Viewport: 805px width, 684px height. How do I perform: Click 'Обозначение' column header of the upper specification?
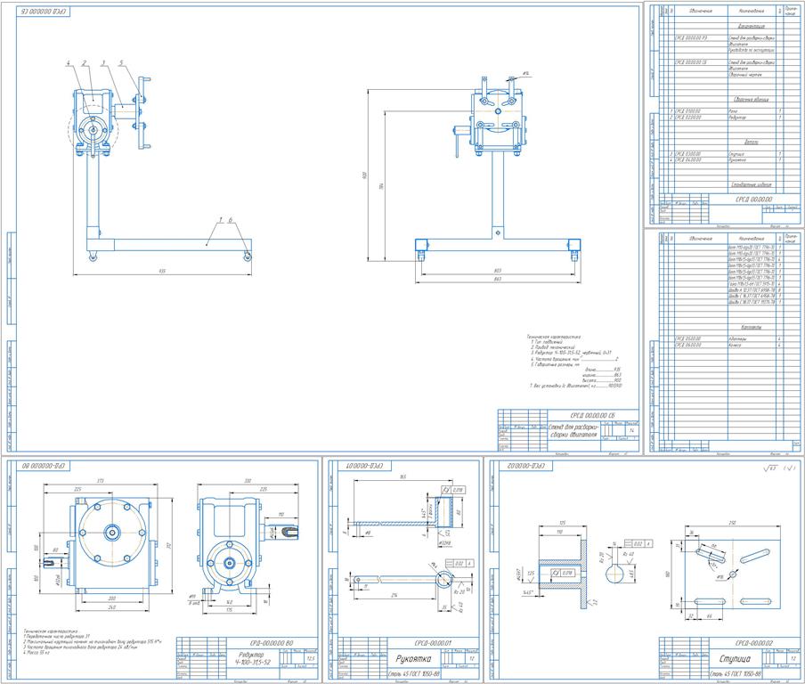pyautogui.click(x=700, y=11)
